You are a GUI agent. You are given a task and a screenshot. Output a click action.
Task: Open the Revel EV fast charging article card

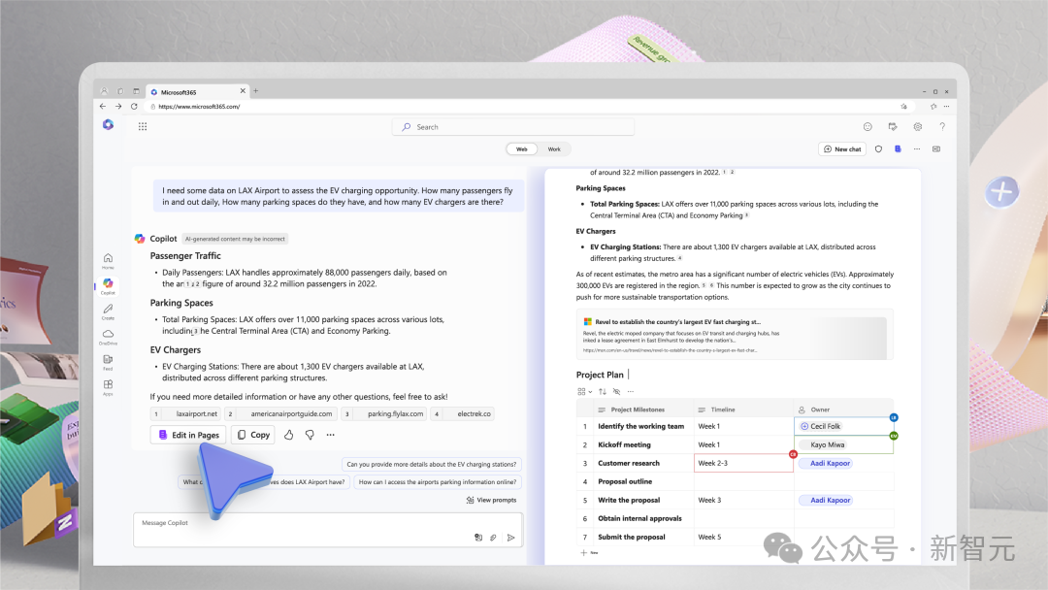coord(735,335)
